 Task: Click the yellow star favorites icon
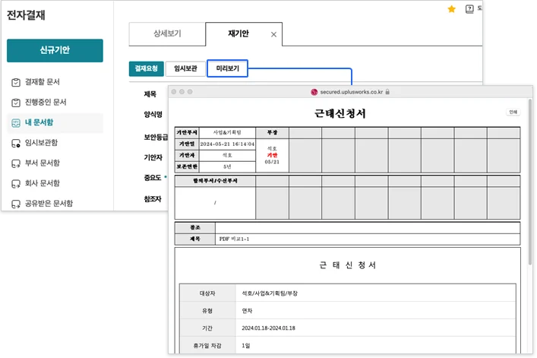[451, 9]
